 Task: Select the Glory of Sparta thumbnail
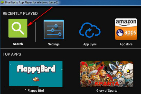coord(107,74)
